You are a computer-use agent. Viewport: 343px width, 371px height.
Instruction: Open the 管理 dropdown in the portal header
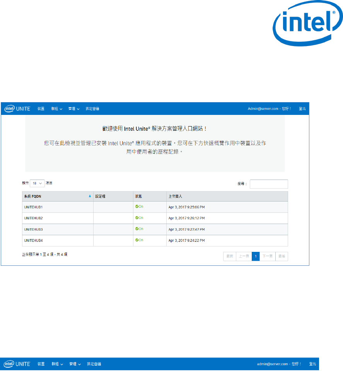click(74, 109)
